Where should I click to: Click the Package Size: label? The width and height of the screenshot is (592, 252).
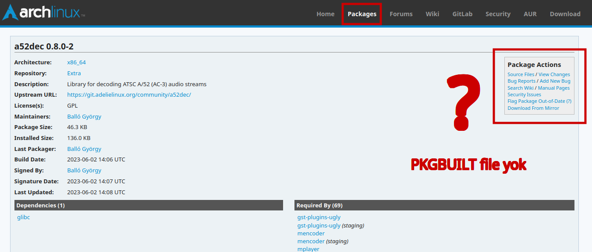click(33, 127)
